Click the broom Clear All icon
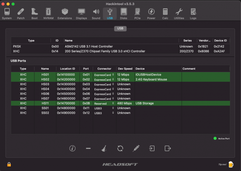 pos(104,148)
